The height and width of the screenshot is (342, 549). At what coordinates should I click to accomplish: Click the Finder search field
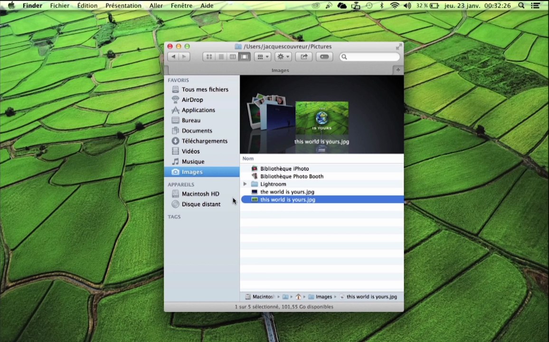pyautogui.click(x=370, y=57)
